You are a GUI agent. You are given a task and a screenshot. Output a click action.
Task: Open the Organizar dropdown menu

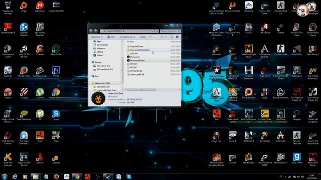[x=96, y=36]
